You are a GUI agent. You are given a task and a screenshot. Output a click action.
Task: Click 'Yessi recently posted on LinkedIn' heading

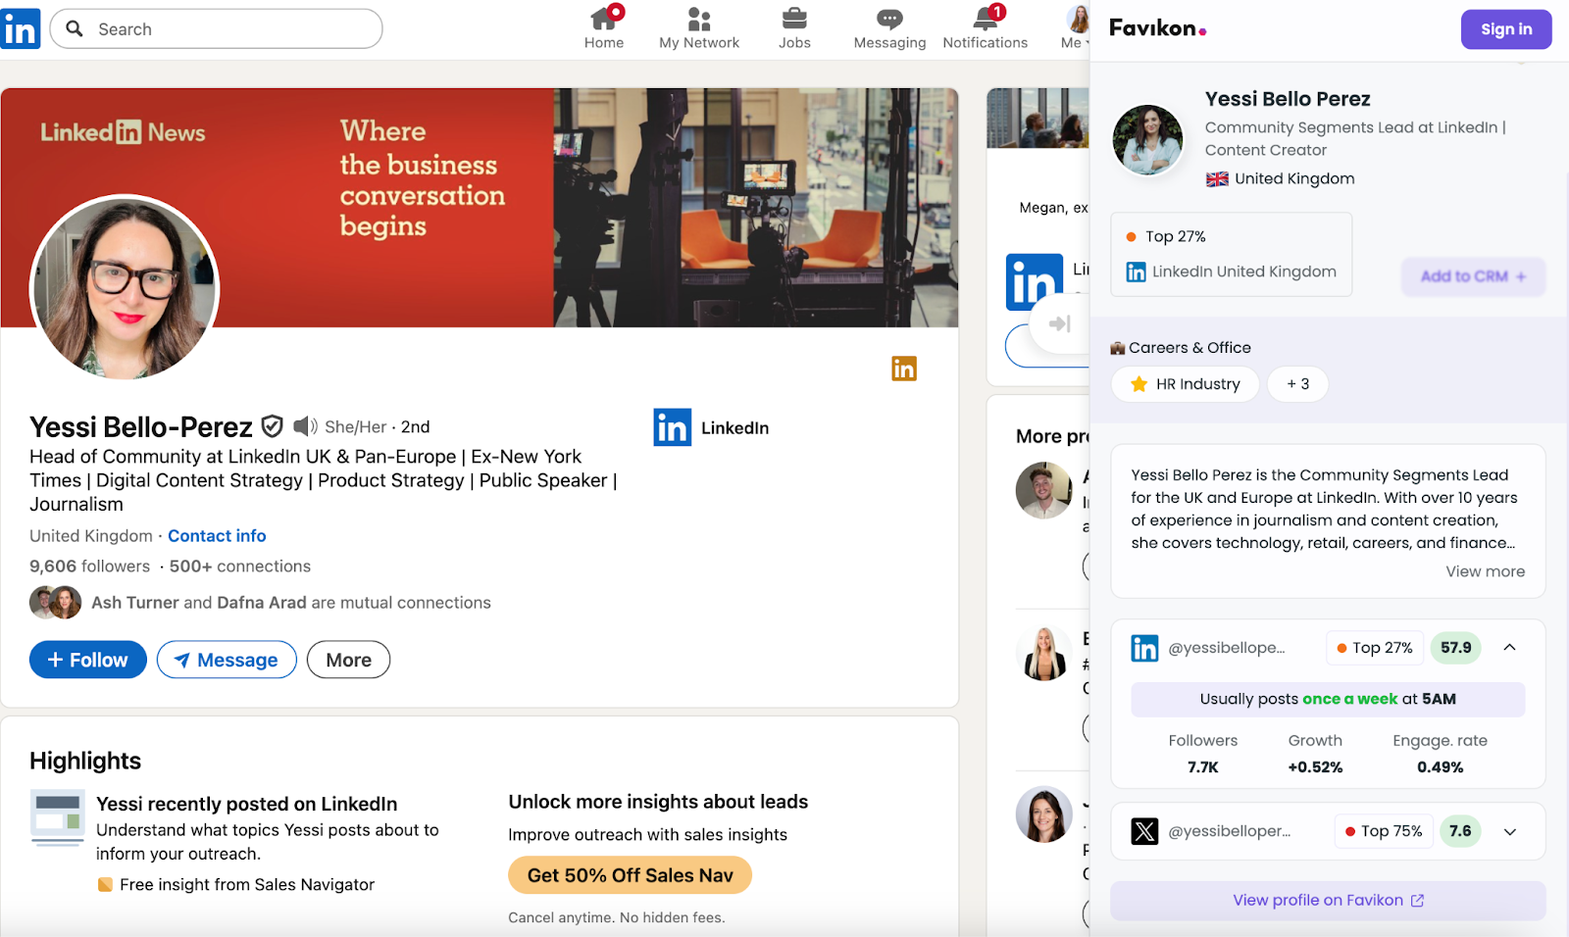click(x=246, y=804)
